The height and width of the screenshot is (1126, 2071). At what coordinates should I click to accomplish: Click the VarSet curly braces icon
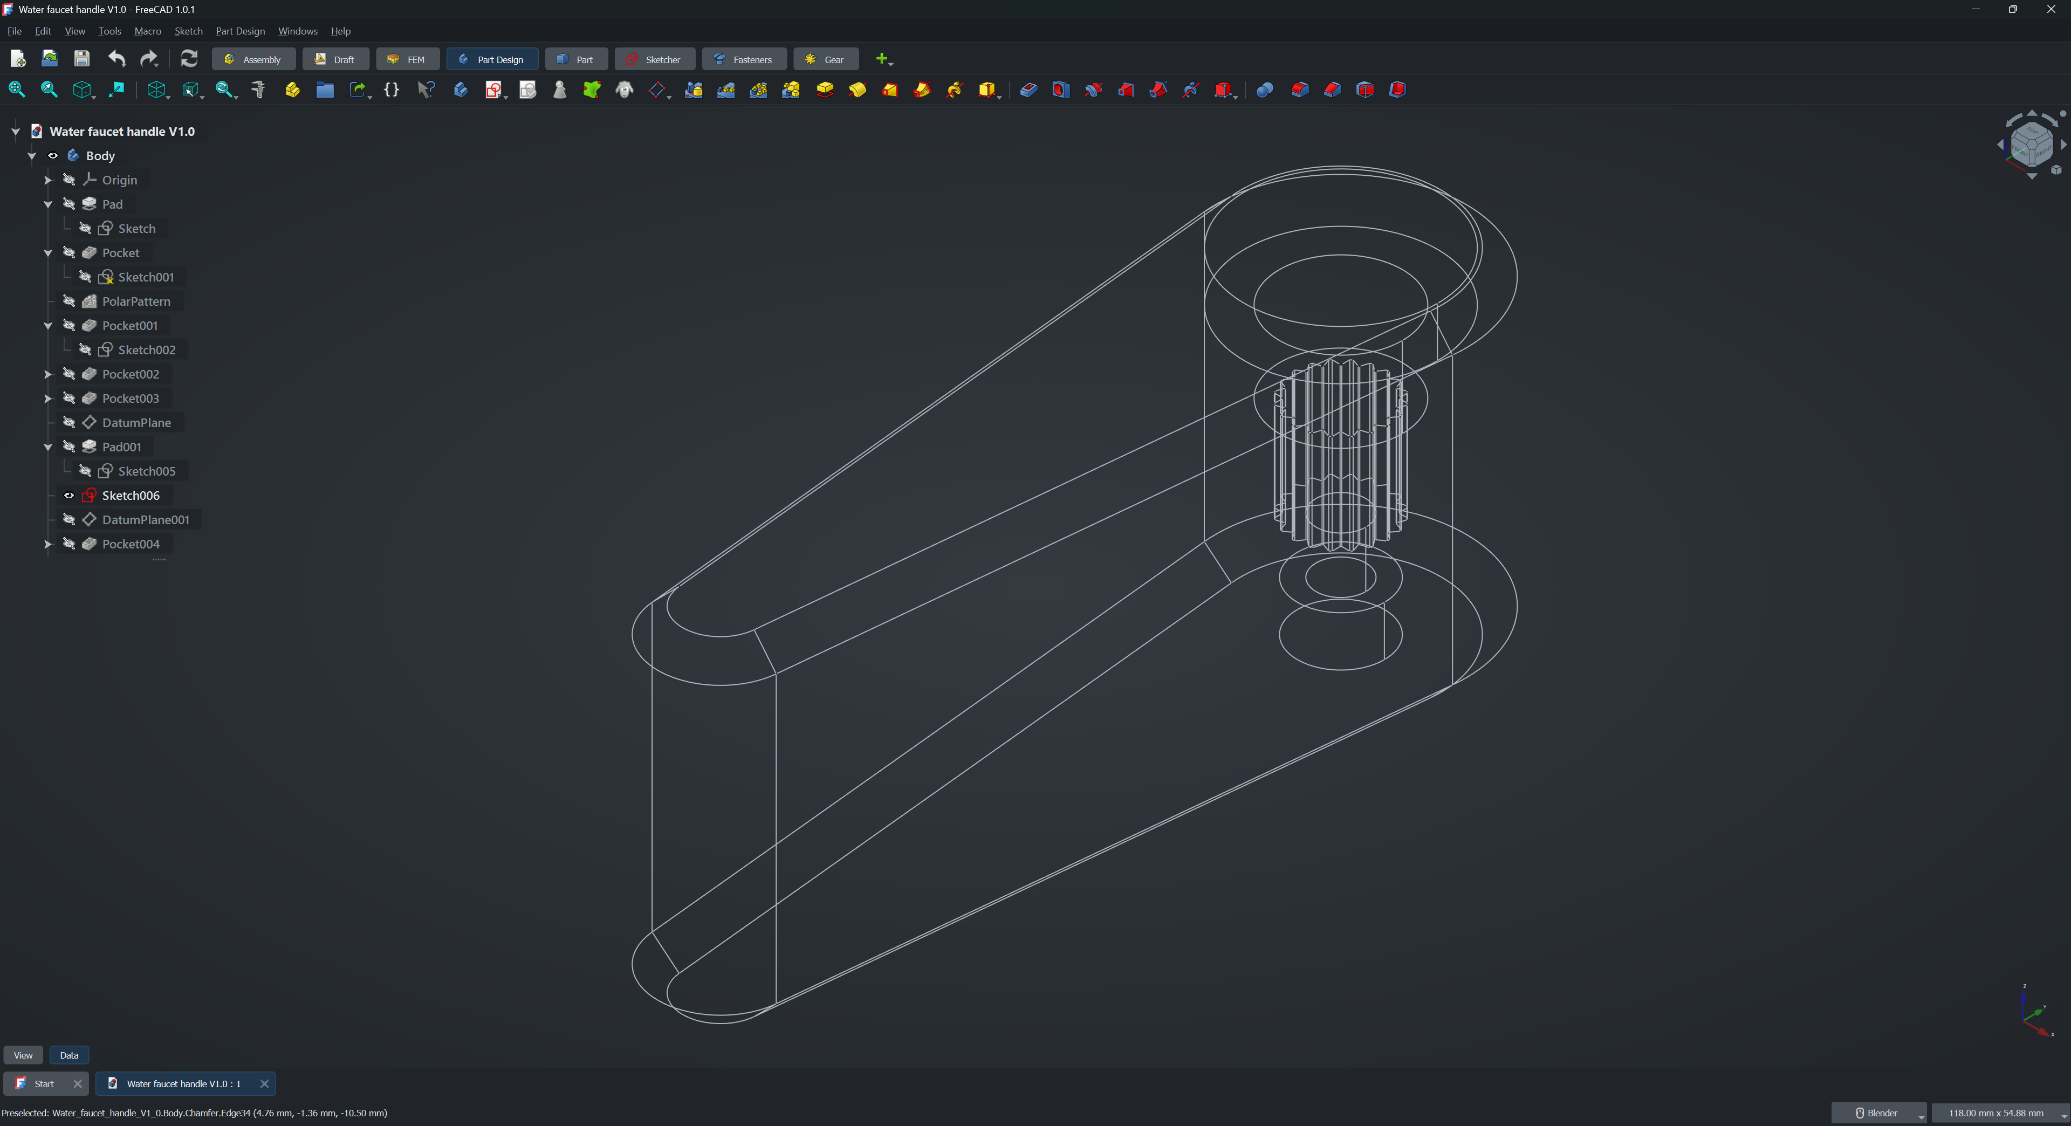point(392,89)
